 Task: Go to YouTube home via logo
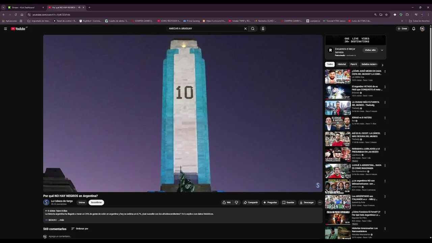(x=18, y=29)
